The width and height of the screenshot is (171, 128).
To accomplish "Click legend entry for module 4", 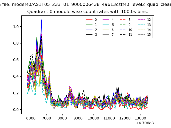I will pos(108,20).
